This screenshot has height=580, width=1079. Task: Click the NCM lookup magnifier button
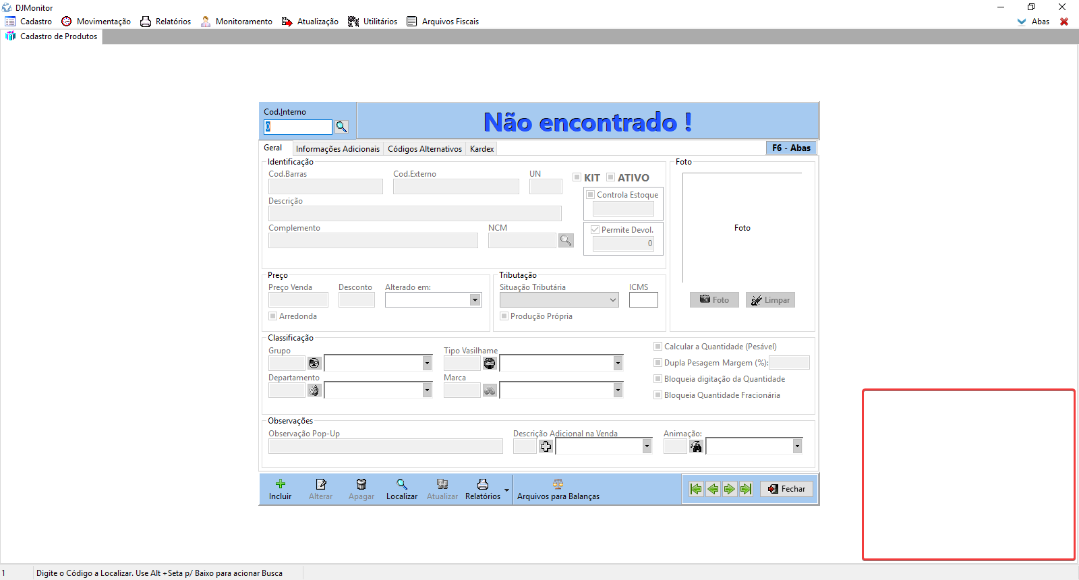pos(566,240)
